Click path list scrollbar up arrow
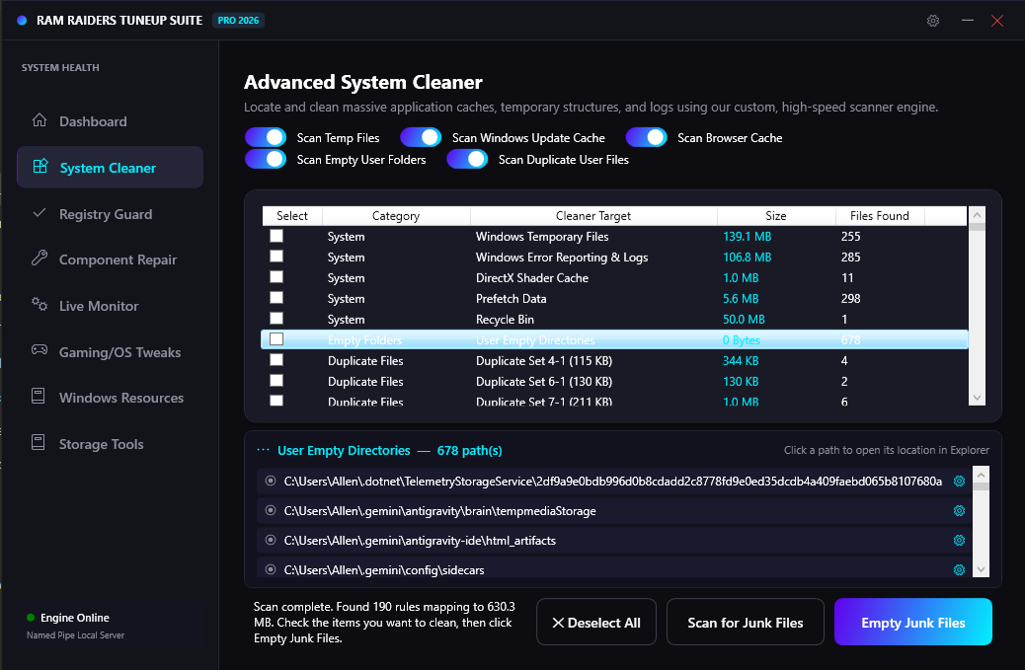 click(x=981, y=474)
